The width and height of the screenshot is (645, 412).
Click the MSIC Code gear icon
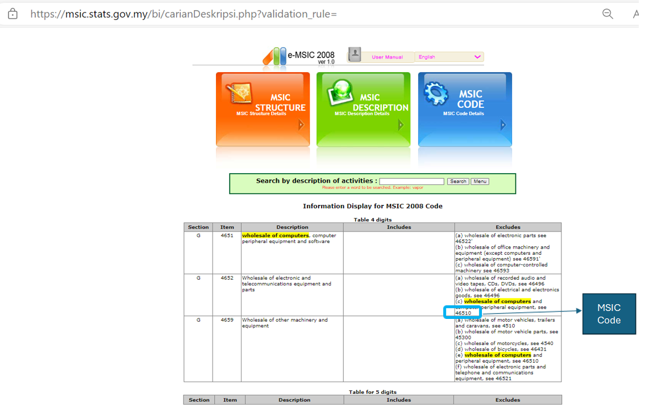click(436, 94)
